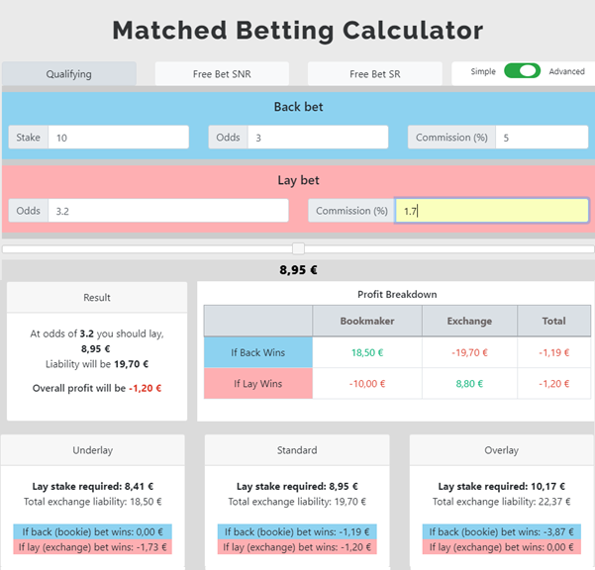The image size is (595, 570).
Task: Click the lay bet Odds field
Action: click(x=168, y=211)
